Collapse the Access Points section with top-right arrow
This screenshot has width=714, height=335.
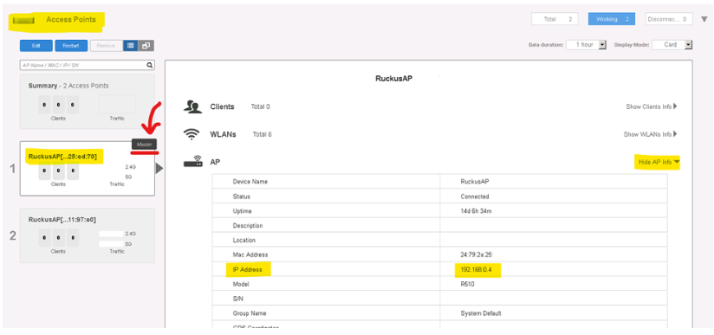tap(704, 19)
